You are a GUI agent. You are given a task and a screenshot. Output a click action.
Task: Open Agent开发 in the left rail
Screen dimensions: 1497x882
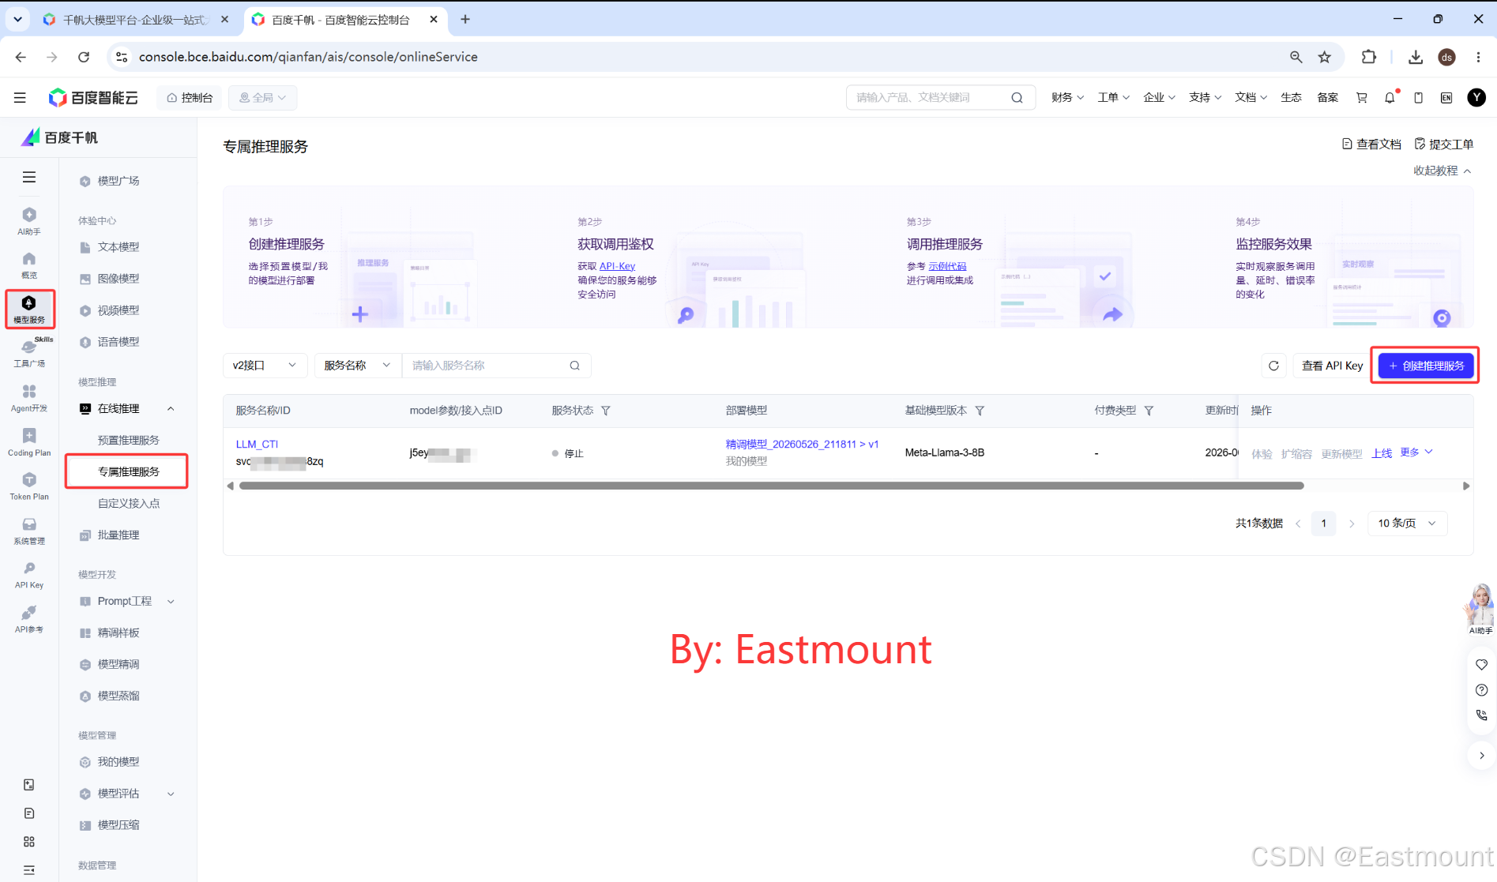pos(29,398)
